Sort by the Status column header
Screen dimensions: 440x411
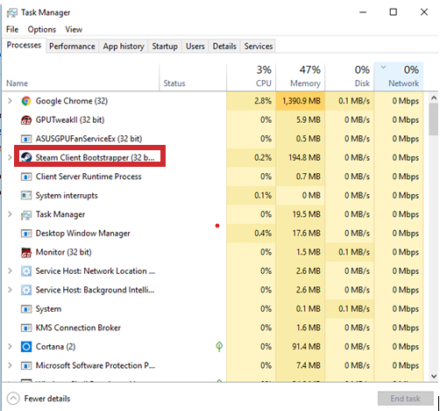click(x=193, y=77)
